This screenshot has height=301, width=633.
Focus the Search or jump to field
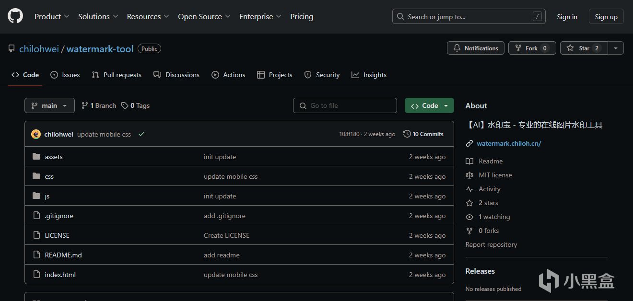click(x=469, y=16)
